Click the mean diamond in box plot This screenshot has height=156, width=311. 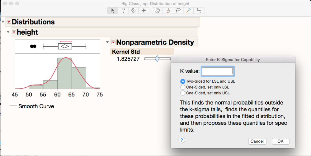point(65,46)
